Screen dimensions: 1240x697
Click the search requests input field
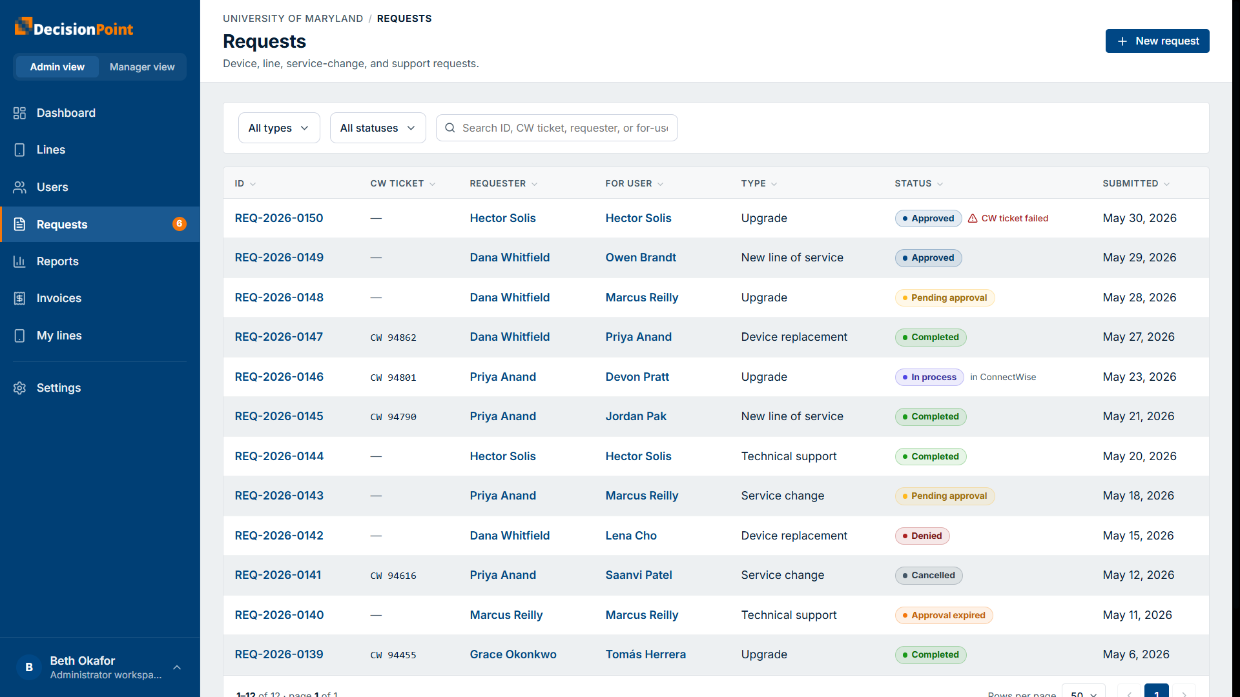pyautogui.click(x=557, y=128)
